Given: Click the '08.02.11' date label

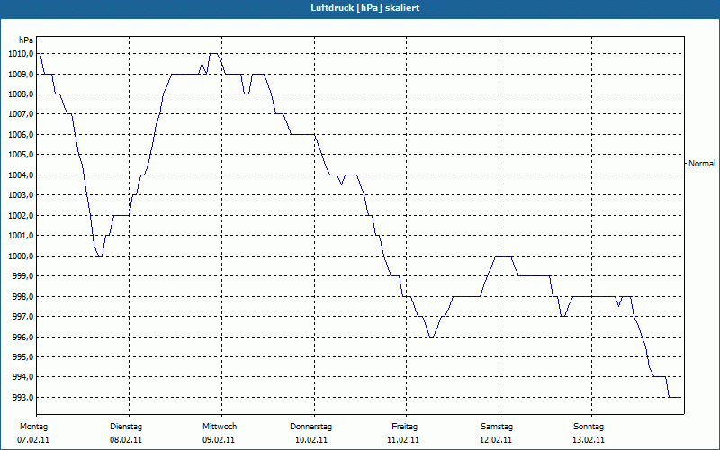Looking at the screenshot, I should tap(126, 440).
